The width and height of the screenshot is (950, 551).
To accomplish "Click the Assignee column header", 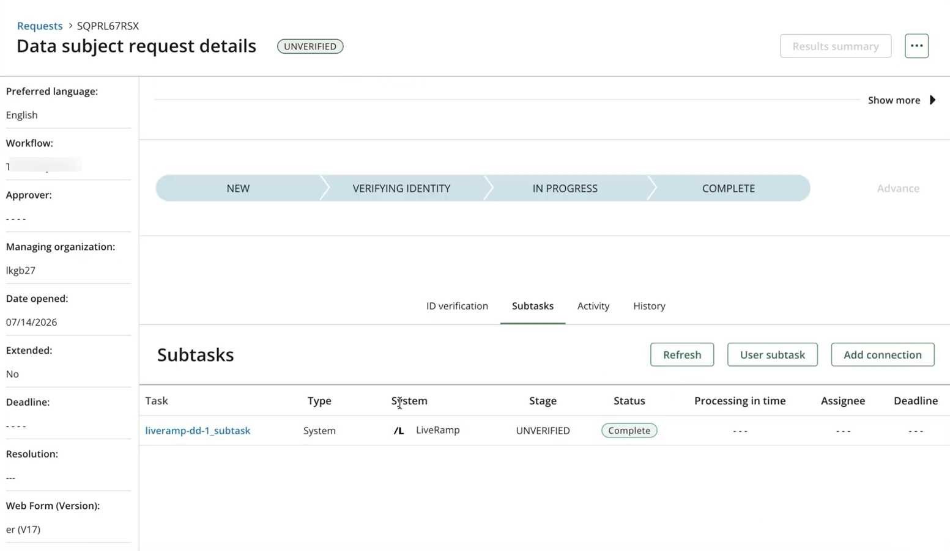I will [843, 401].
